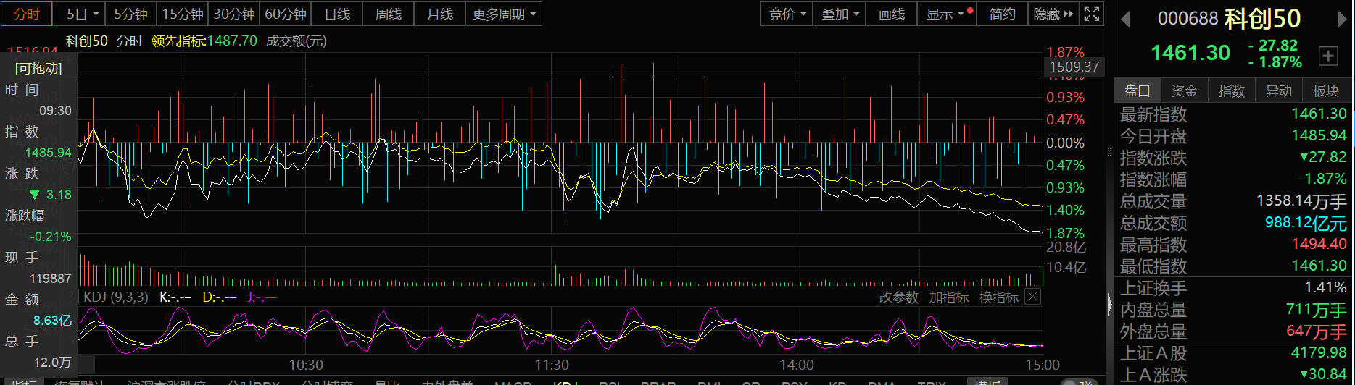Click 换指标 to change indicator

point(998,297)
